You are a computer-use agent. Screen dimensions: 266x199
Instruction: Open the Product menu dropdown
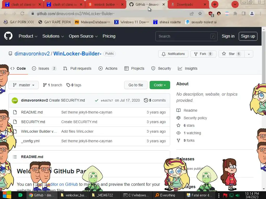[28, 36]
